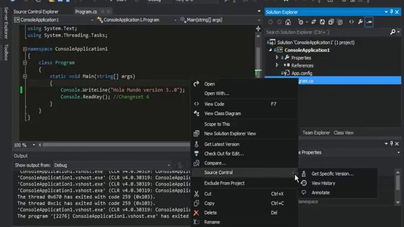Open the search options dropdown arrow
Screen dimensions: 404x227
[398, 32]
